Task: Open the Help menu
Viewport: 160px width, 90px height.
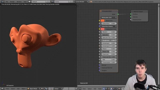Action: pyautogui.click(x=25, y=2)
